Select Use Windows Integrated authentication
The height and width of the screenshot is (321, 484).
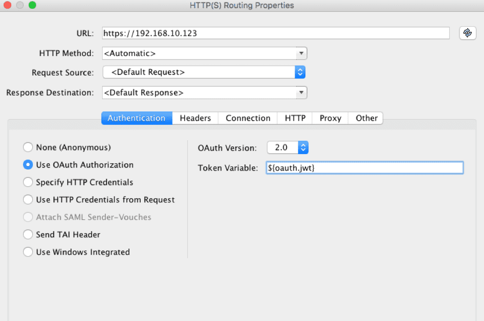(x=28, y=252)
